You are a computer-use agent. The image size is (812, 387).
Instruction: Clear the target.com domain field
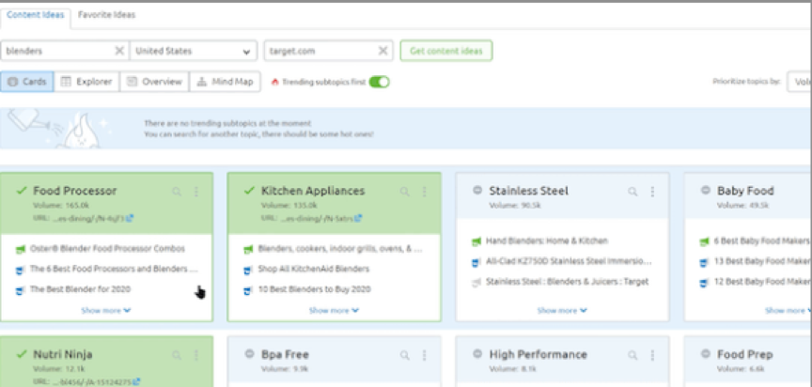point(383,51)
